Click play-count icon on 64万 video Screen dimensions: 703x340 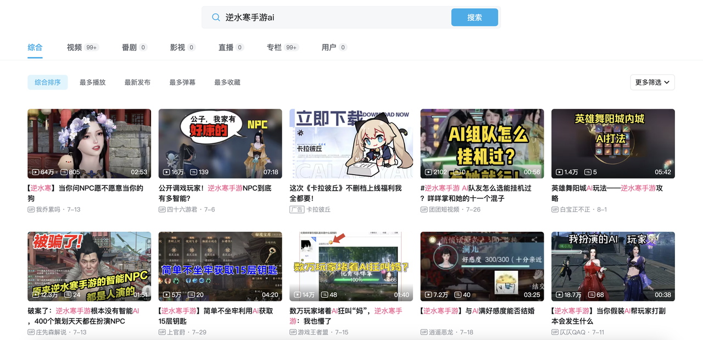[36, 172]
